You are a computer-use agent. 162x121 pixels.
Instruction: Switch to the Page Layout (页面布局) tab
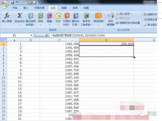(x=39, y=8)
